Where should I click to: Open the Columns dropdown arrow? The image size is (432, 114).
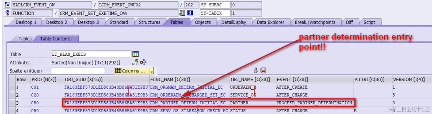pyautogui.click(x=151, y=71)
